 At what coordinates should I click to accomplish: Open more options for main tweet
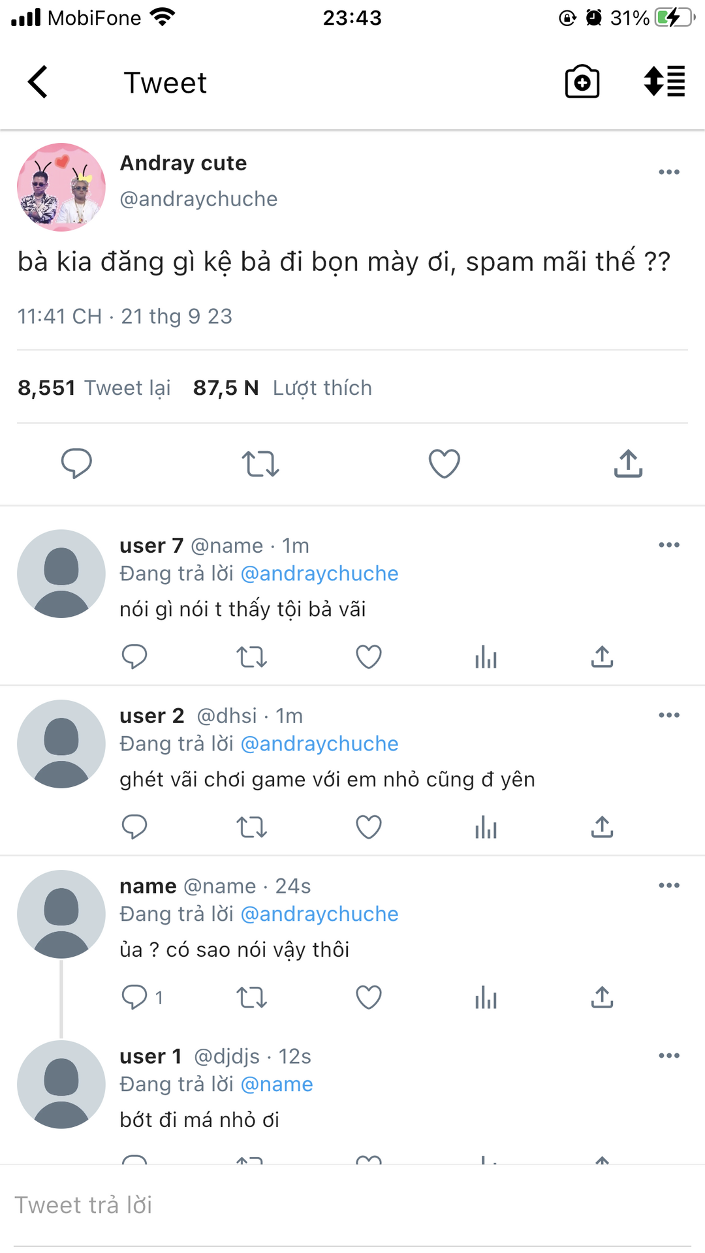point(668,172)
